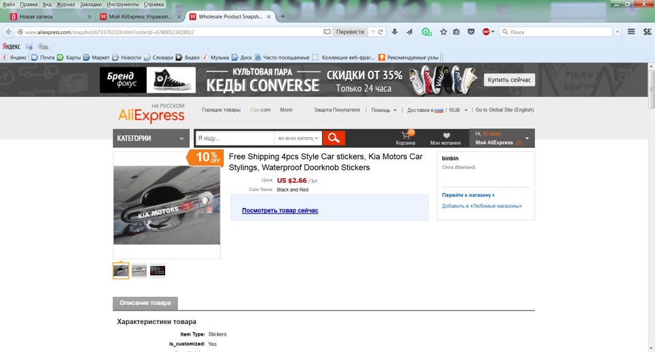Select first door handle thumbnail

(x=121, y=271)
